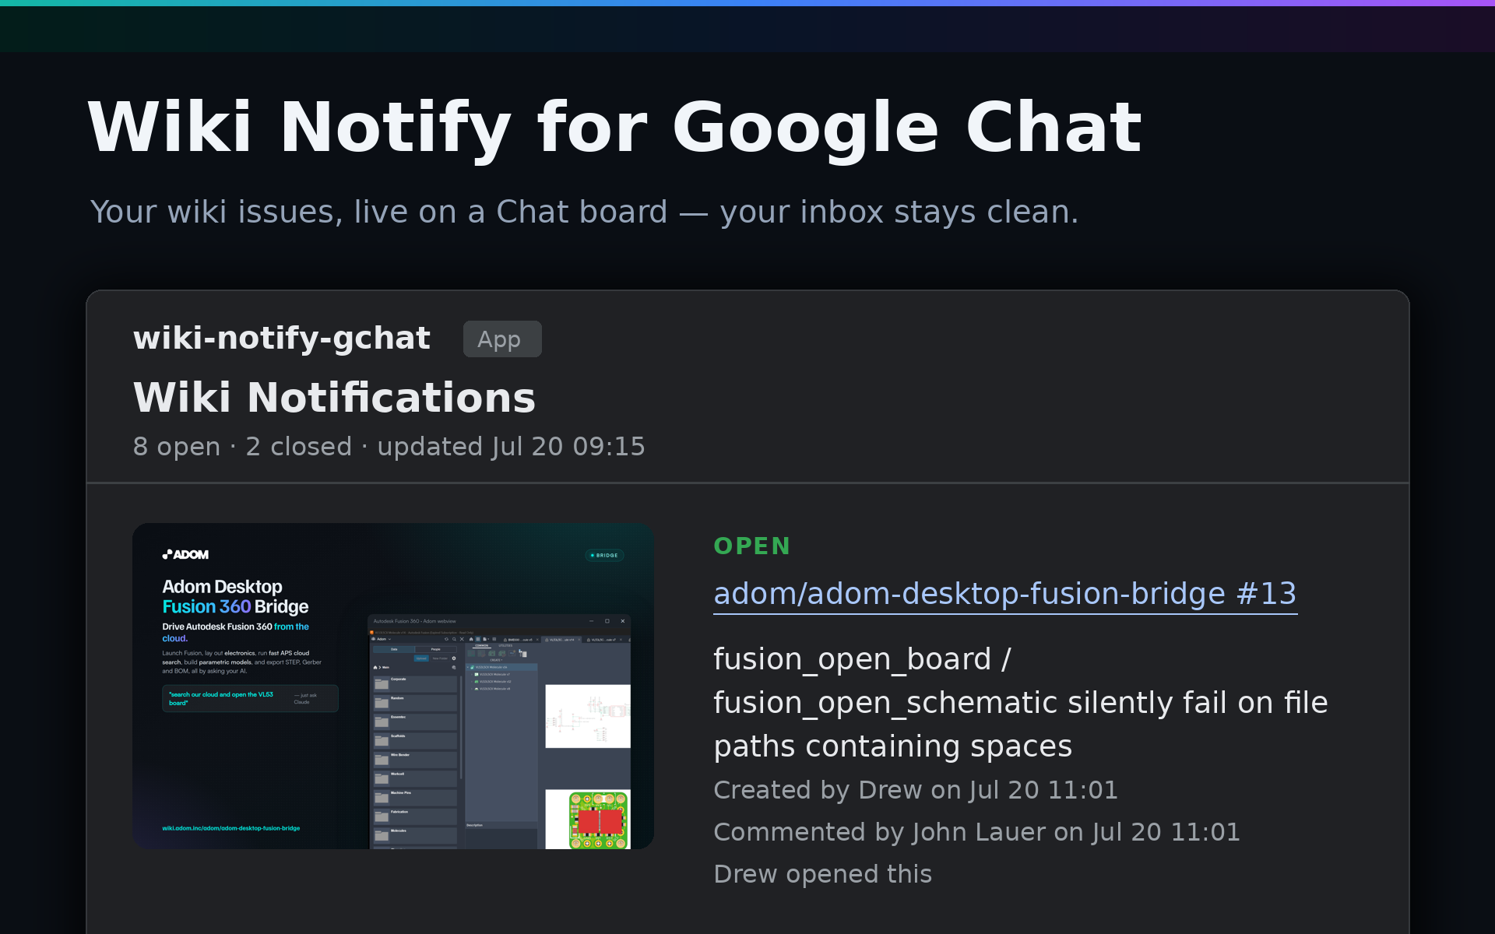Click the BRIDGE pill badge in the preview

(x=604, y=555)
